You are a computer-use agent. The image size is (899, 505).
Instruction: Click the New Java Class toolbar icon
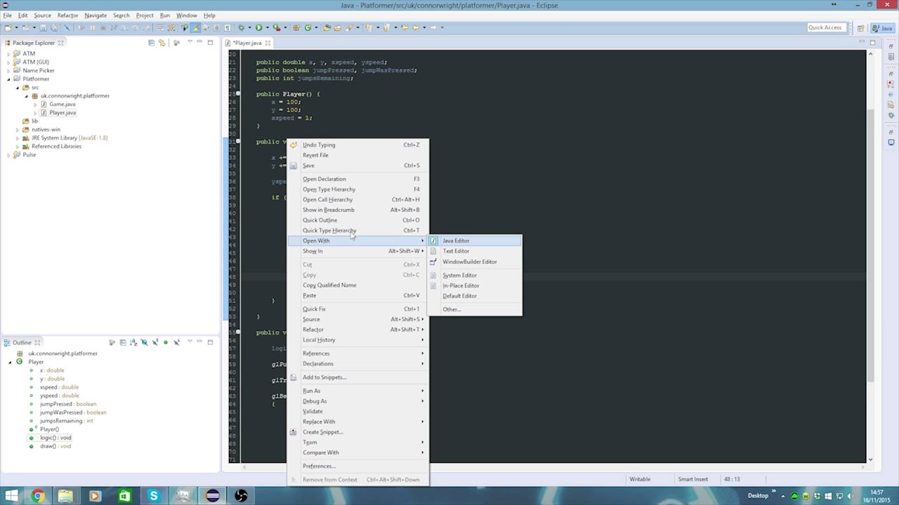[x=308, y=27]
